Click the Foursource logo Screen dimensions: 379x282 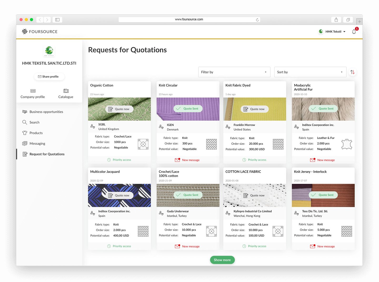pos(40,32)
